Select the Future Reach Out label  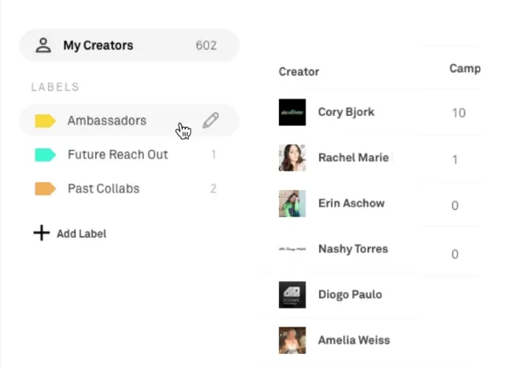[x=129, y=155]
